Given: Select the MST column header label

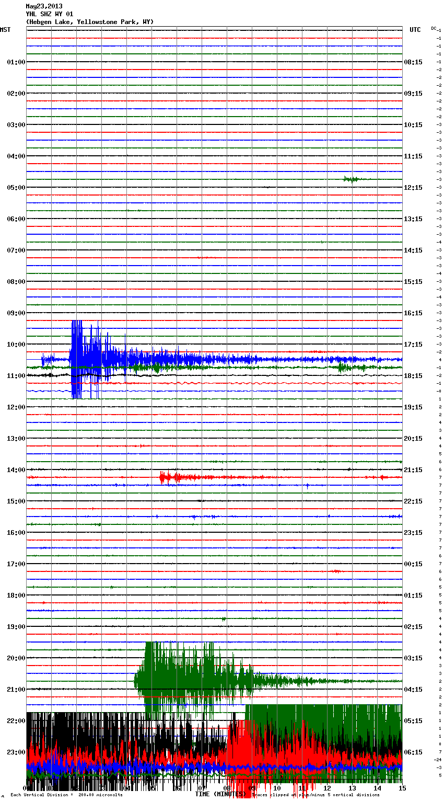Looking at the screenshot, I should pos(5,30).
